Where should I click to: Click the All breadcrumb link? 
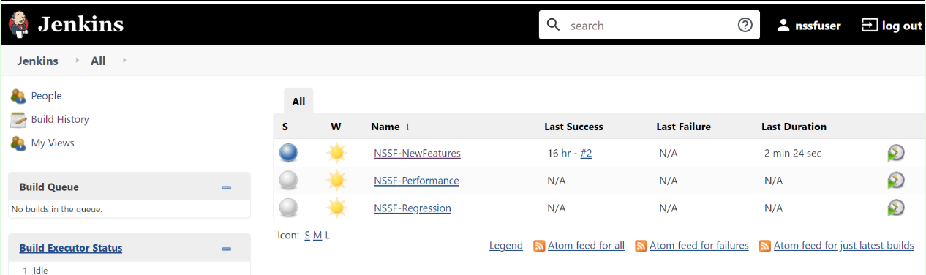[x=98, y=61]
